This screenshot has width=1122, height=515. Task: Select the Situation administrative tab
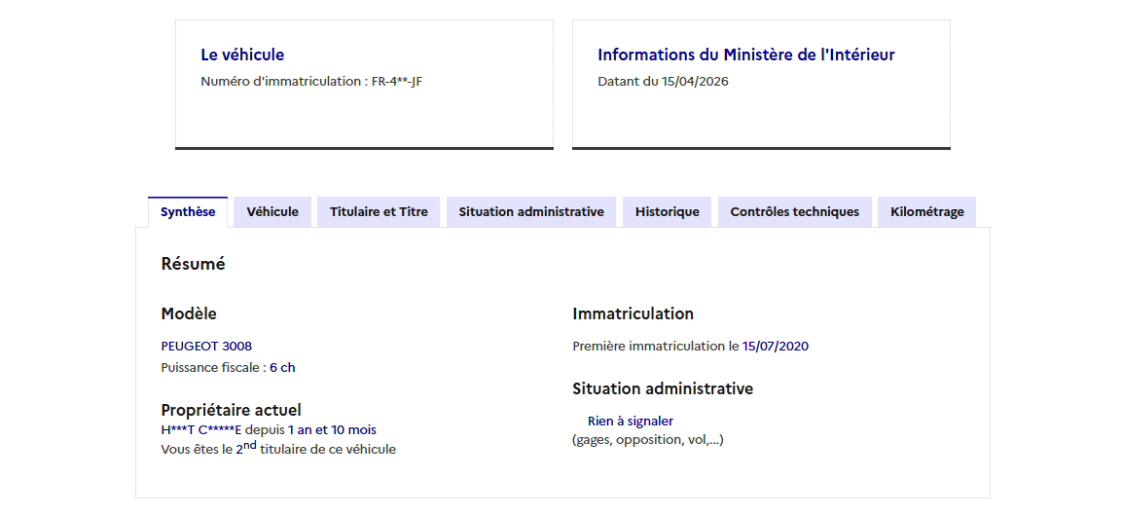pyautogui.click(x=531, y=212)
